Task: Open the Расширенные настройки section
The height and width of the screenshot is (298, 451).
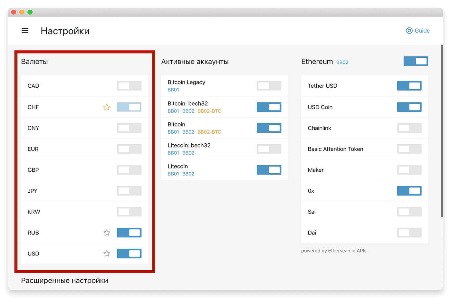Action: (x=64, y=281)
